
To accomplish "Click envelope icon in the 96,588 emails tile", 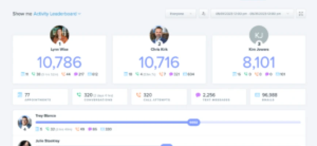I will click(x=257, y=95).
